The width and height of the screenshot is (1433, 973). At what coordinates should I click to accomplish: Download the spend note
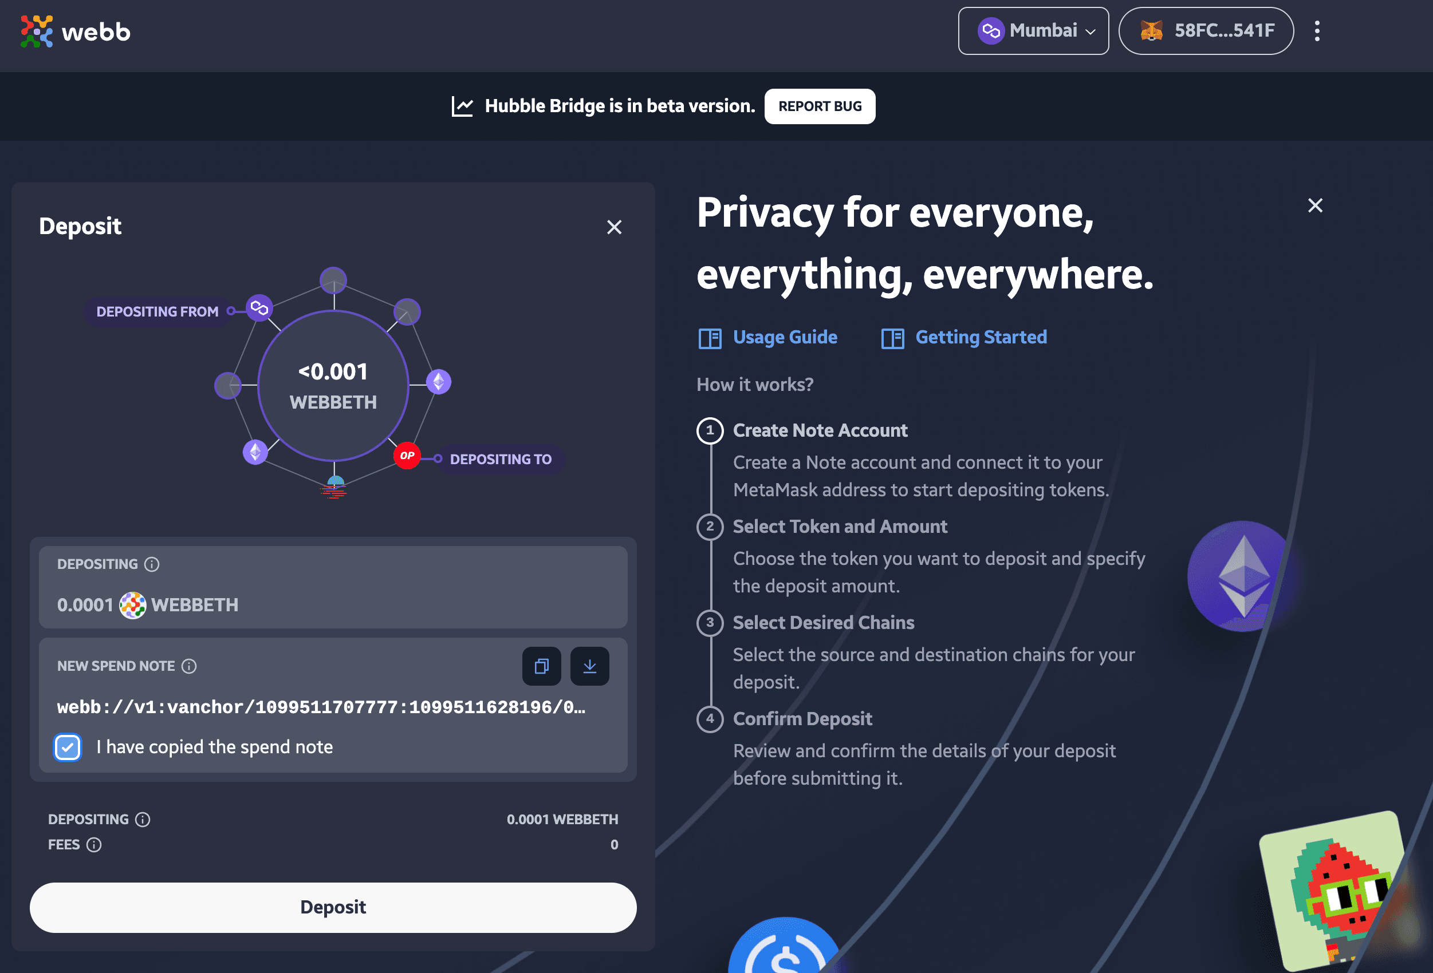point(589,666)
